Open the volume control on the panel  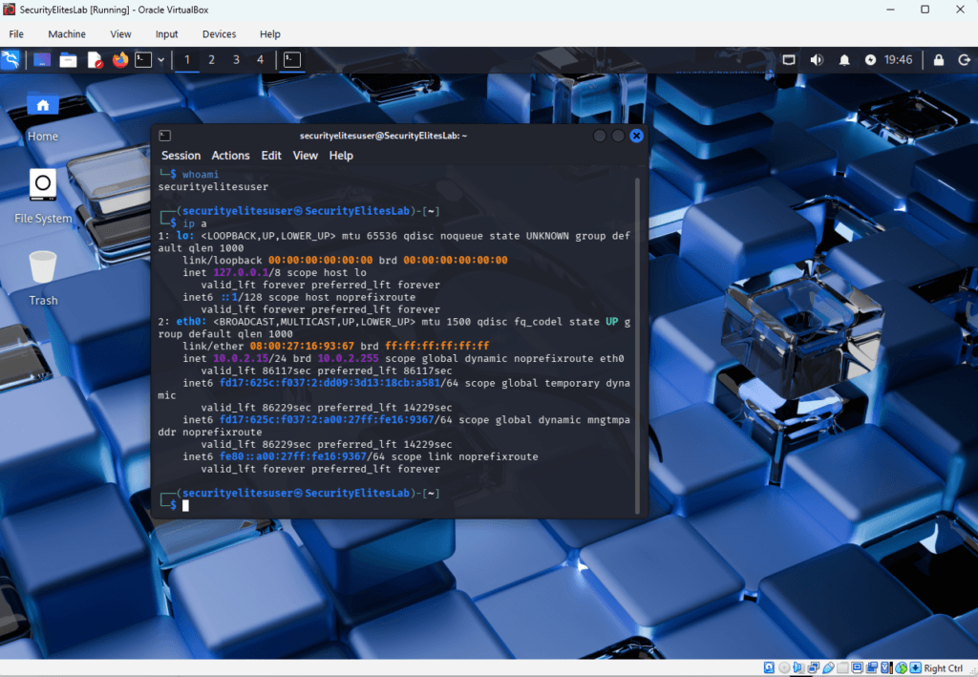pyautogui.click(x=817, y=59)
